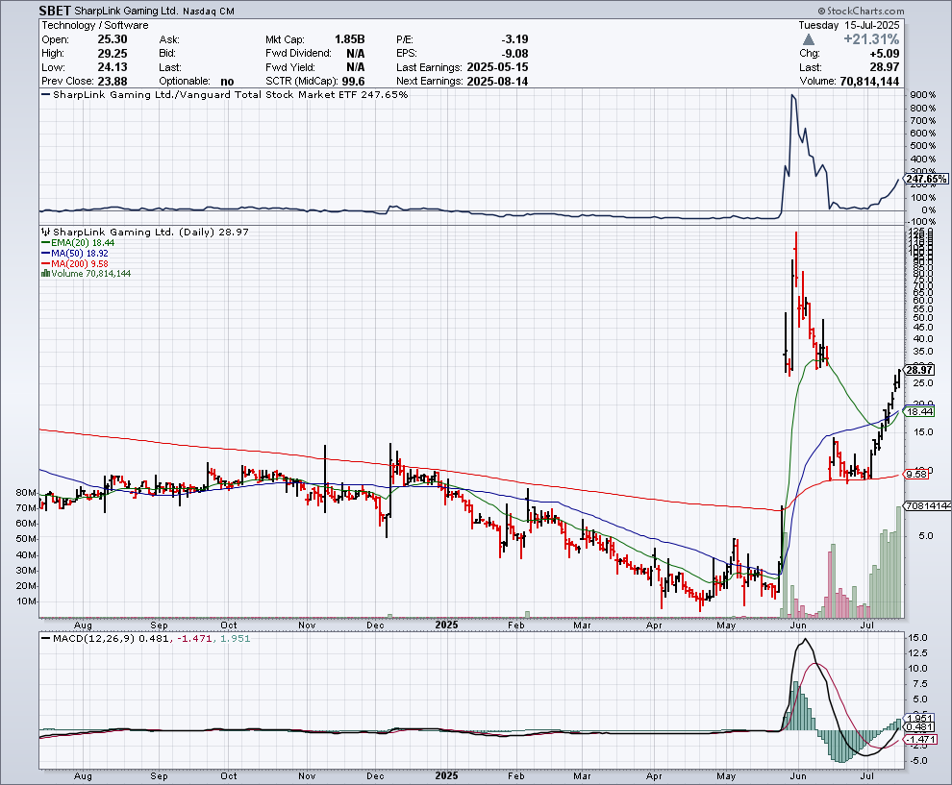Click the 10M label on the volume axis
Image resolution: width=952 pixels, height=785 pixels.
click(x=26, y=601)
